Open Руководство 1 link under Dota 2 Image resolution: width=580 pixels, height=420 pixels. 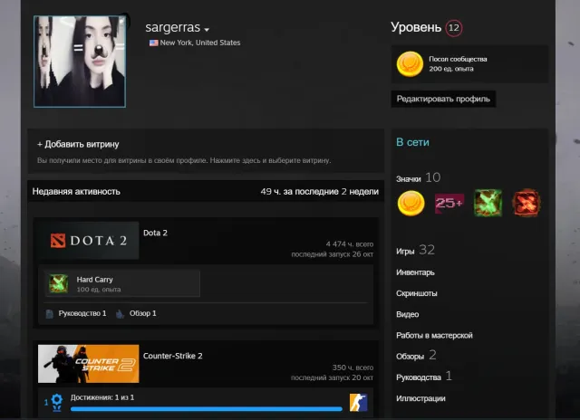click(82, 313)
